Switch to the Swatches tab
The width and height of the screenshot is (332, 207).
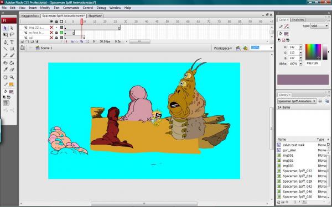[x=298, y=20]
